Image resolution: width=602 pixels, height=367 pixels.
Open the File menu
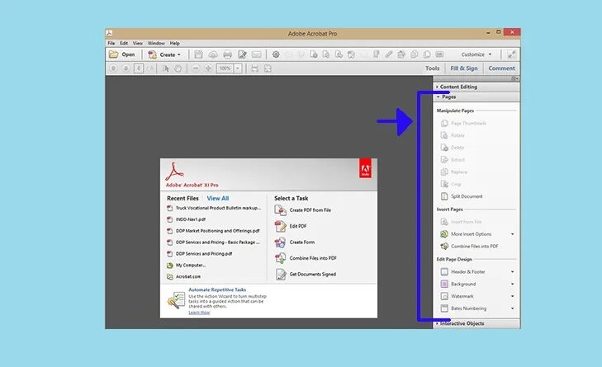click(111, 44)
